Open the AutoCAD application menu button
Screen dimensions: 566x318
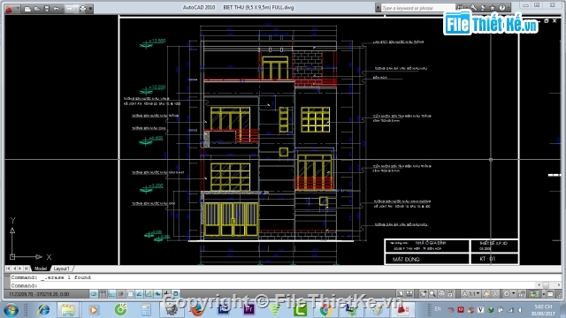(9, 9)
